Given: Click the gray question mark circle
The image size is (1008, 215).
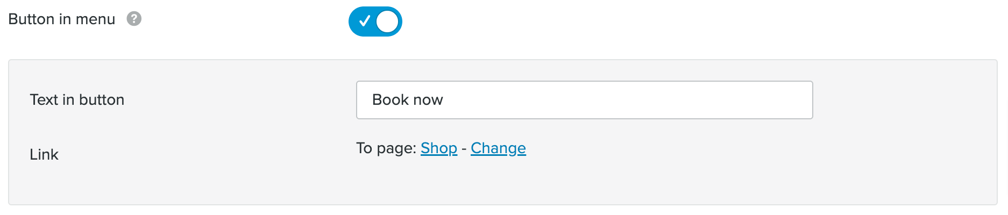Looking at the screenshot, I should pos(134,19).
